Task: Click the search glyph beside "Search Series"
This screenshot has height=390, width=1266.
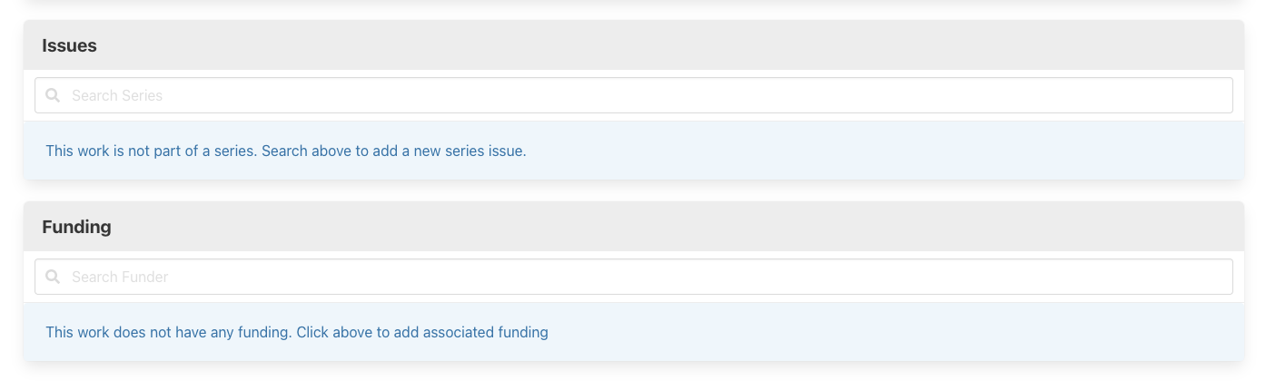Action: (53, 95)
